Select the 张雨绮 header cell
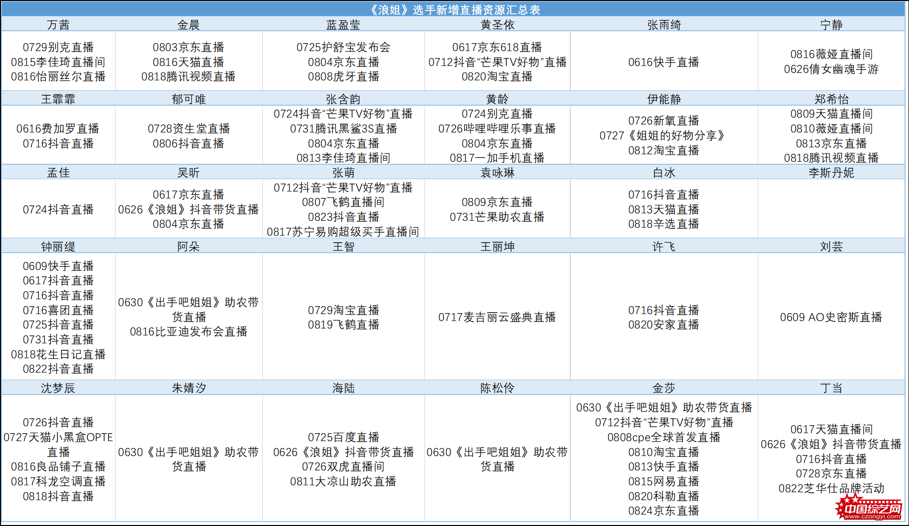This screenshot has width=909, height=526. (664, 25)
